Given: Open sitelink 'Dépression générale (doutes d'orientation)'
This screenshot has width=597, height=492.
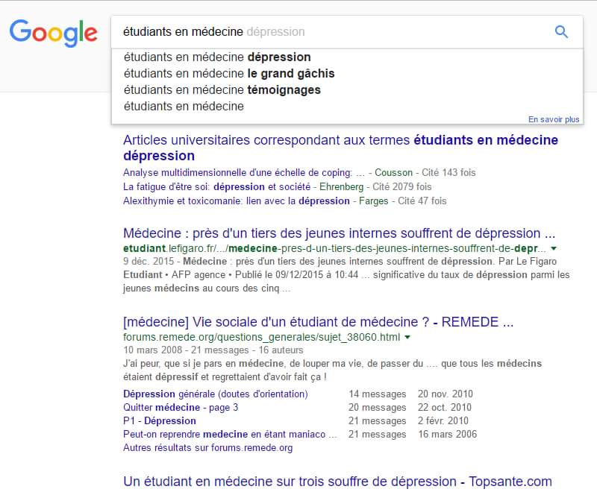Looking at the screenshot, I should [x=216, y=394].
